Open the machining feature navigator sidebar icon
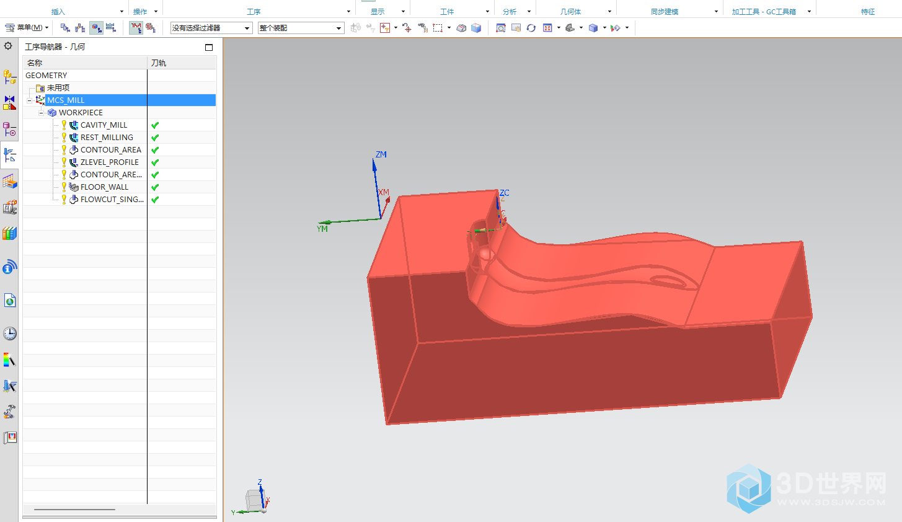 point(9,182)
